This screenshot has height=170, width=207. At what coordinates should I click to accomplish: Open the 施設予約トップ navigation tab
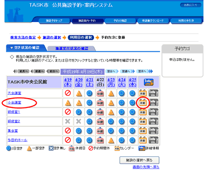(54, 21)
